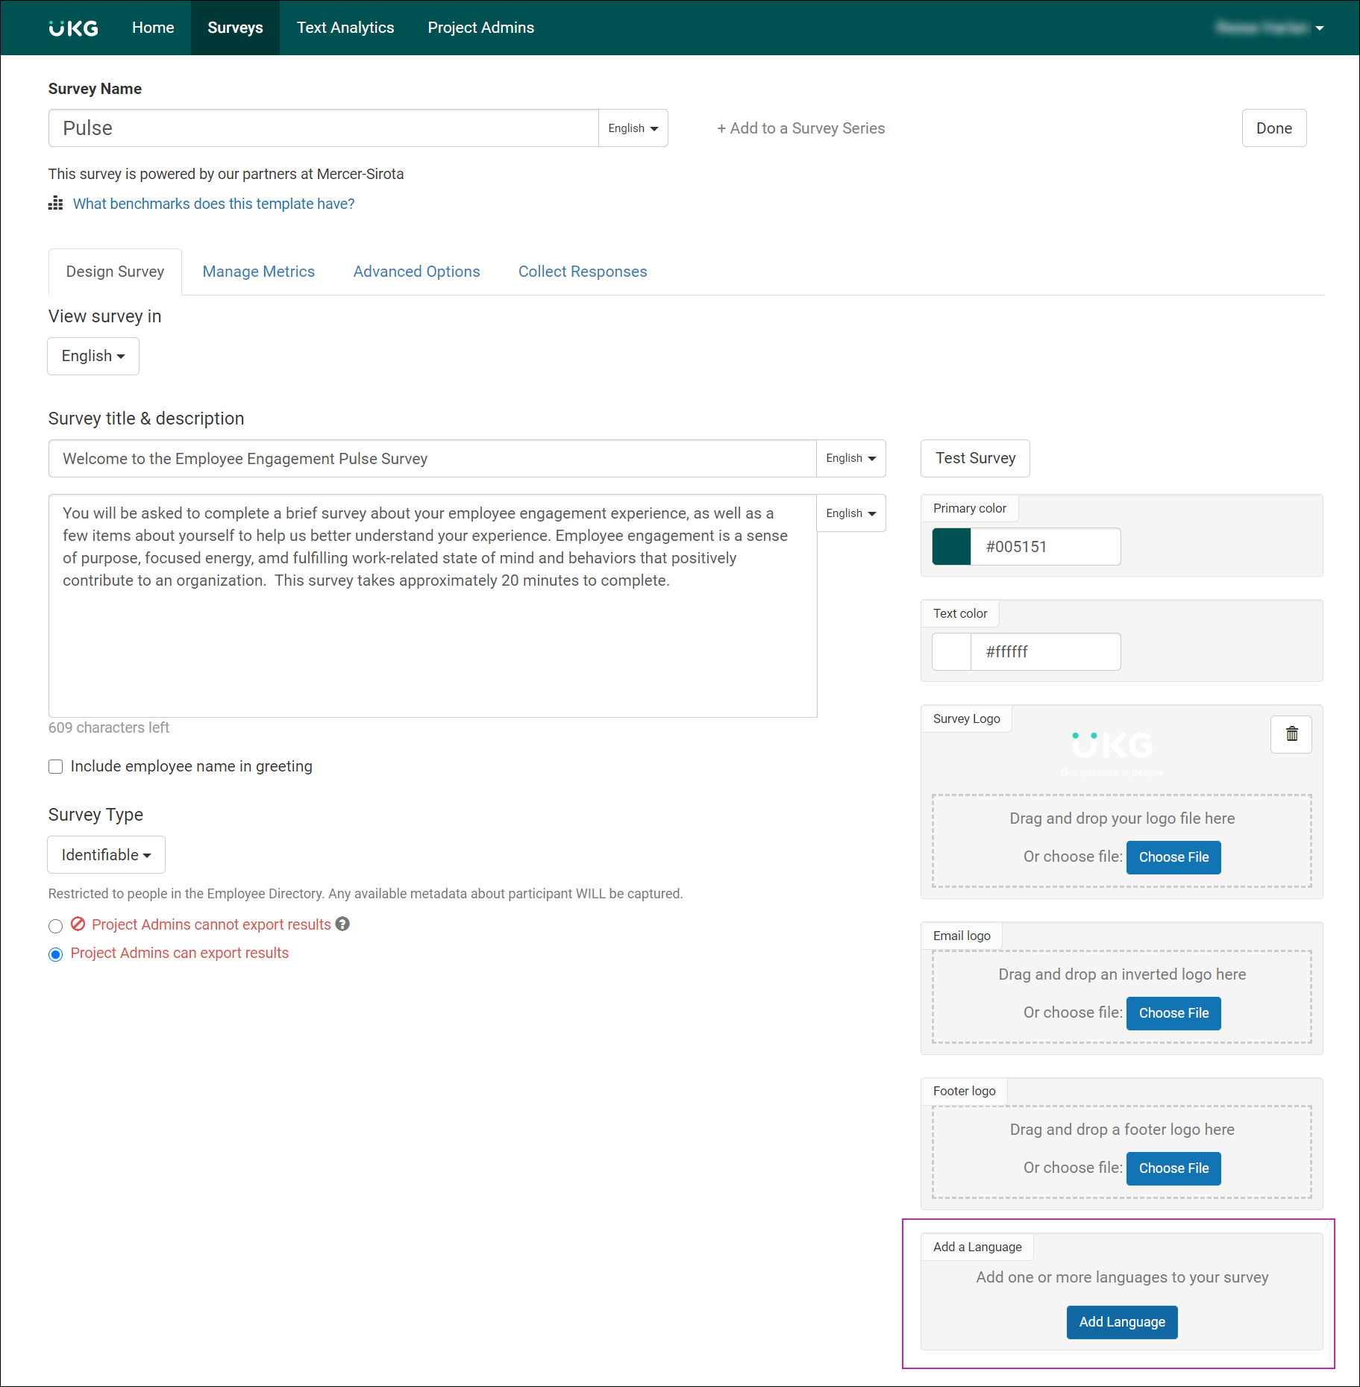1360x1387 pixels.
Task: Open the user account dropdown menu
Action: click(1270, 28)
